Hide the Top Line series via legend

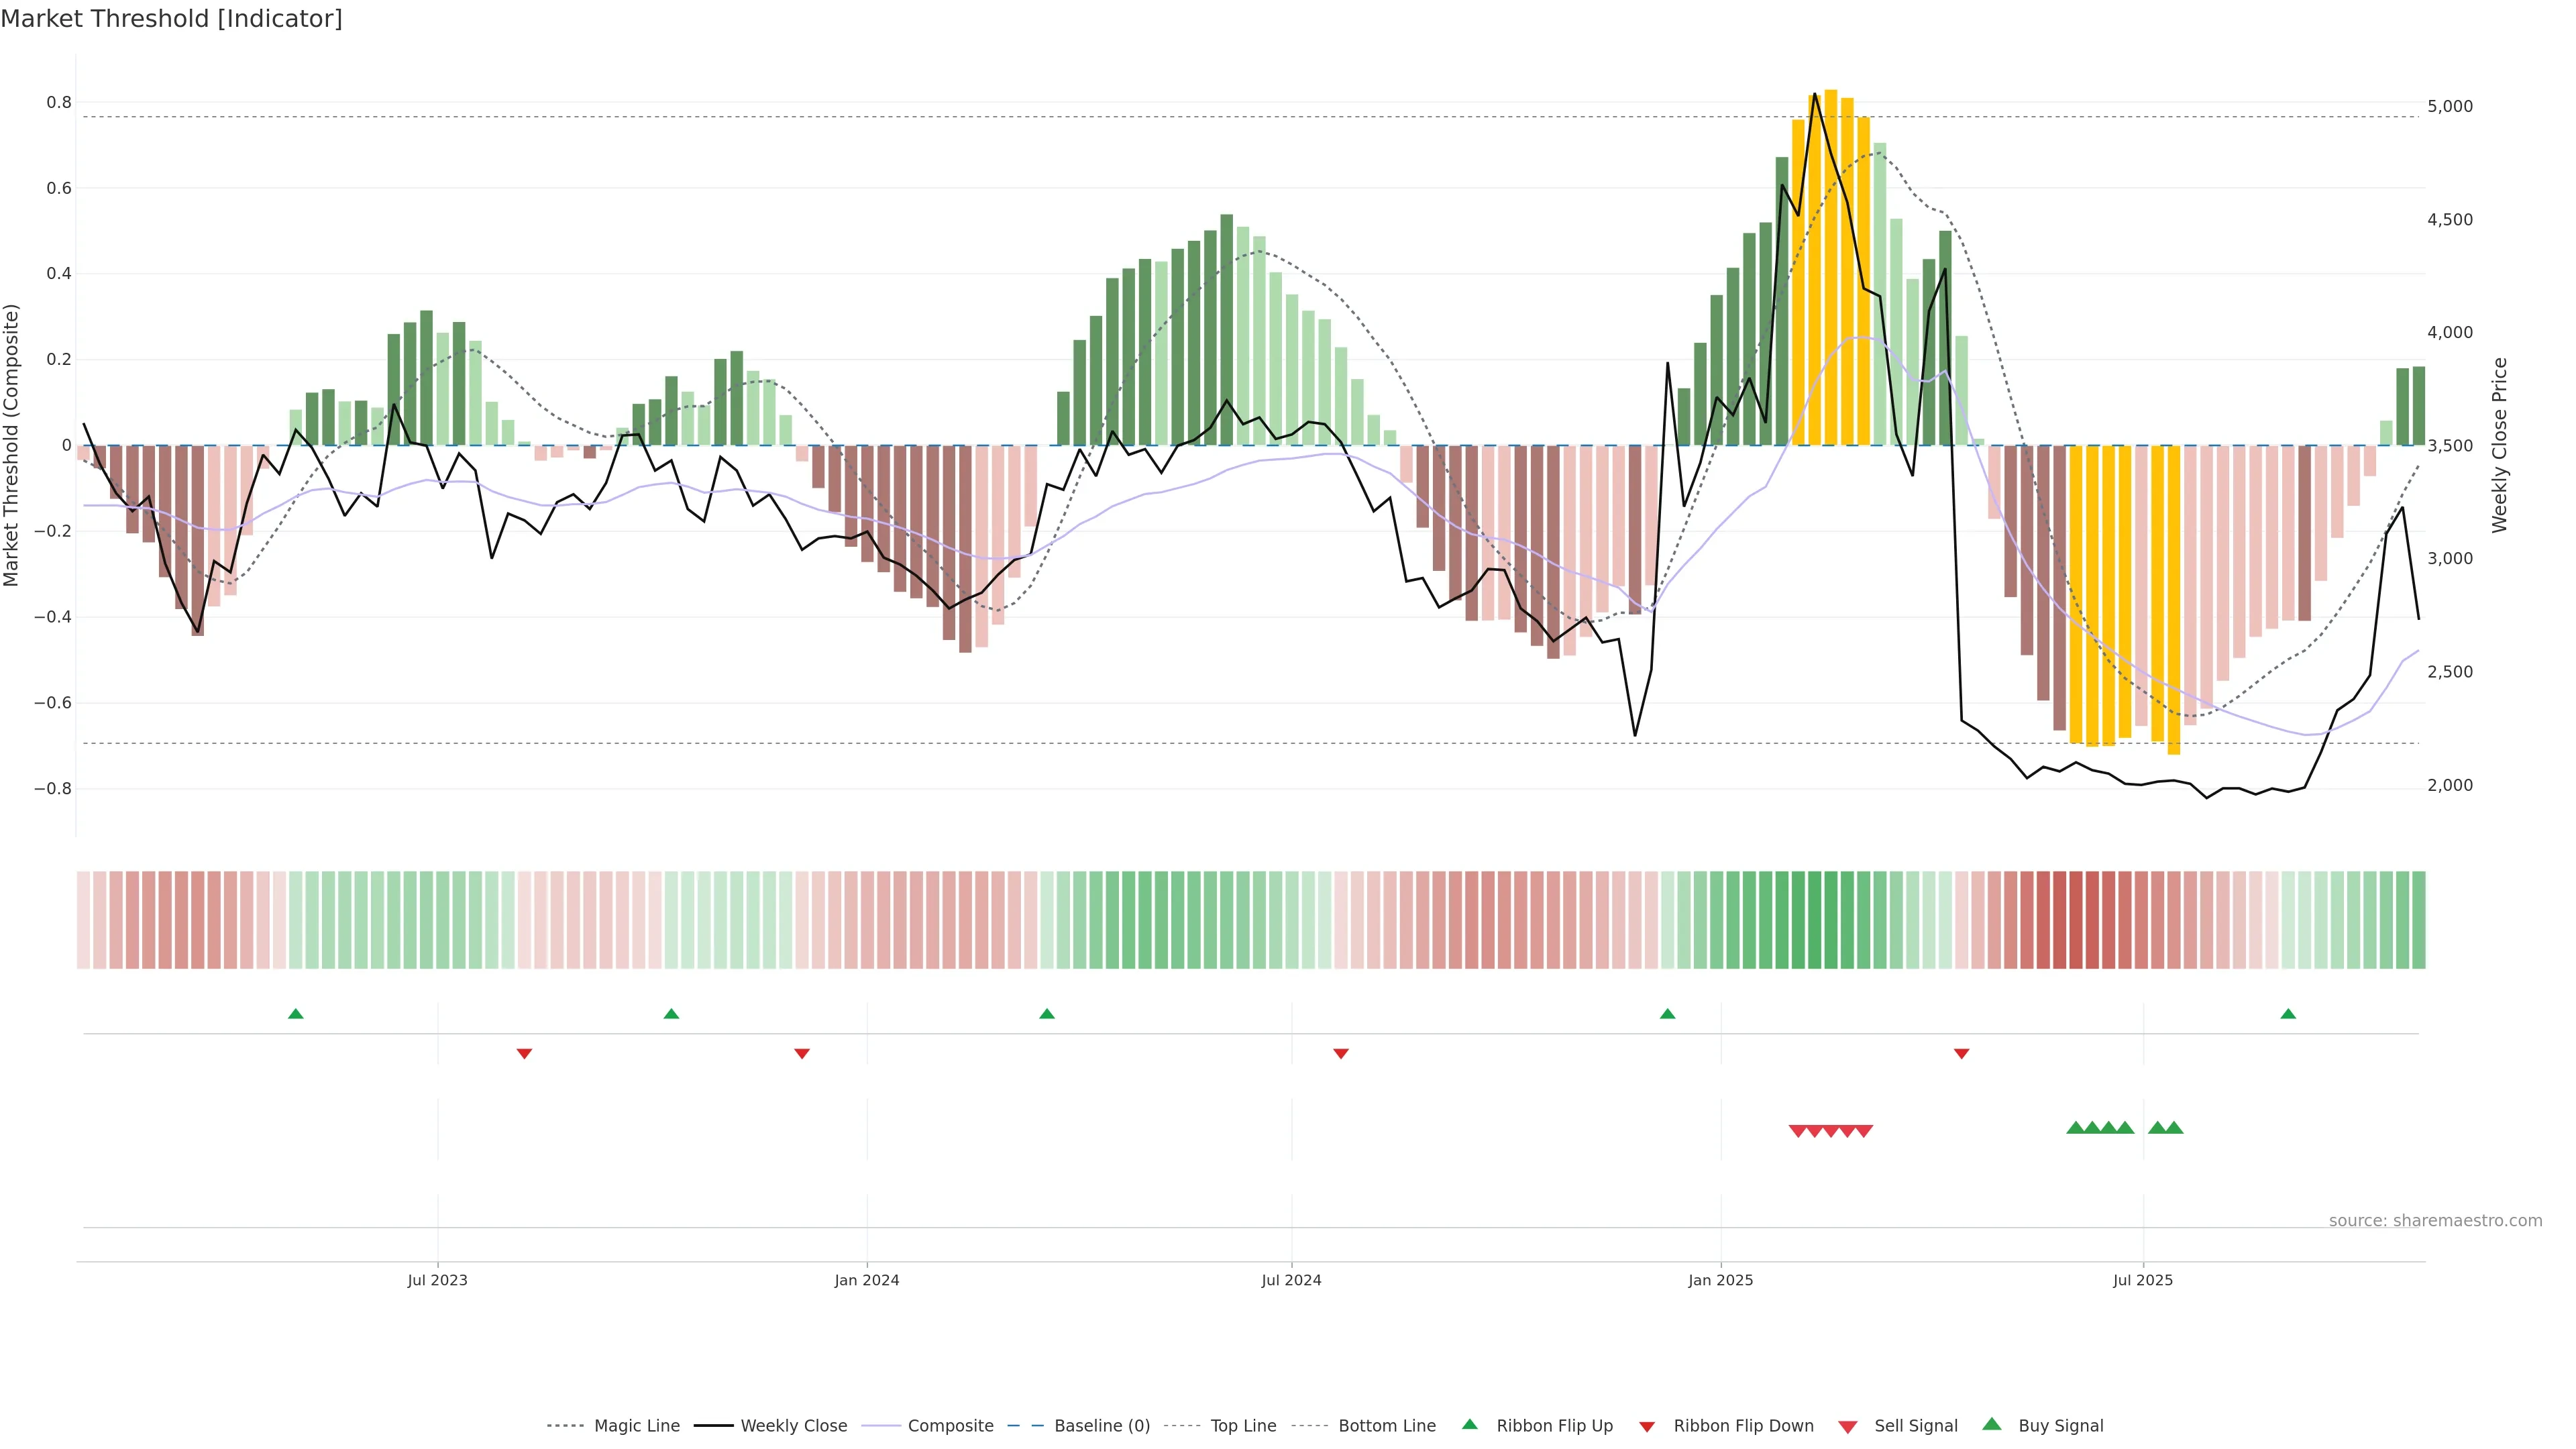point(1243,1426)
